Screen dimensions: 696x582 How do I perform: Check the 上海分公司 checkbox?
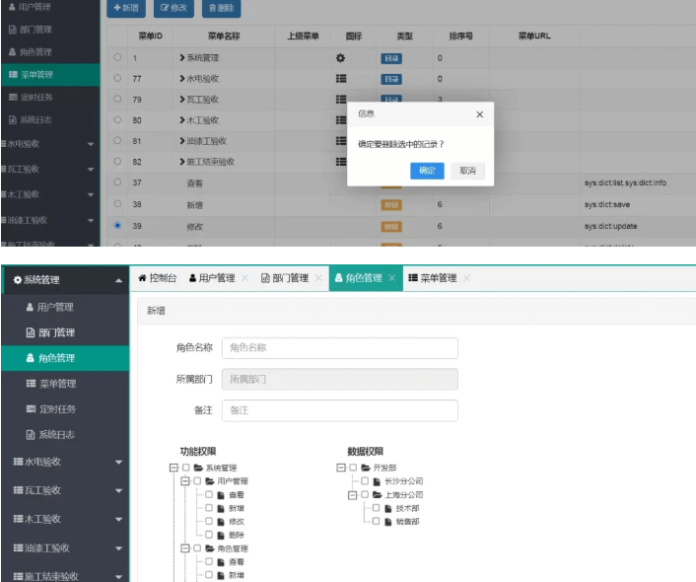point(365,494)
